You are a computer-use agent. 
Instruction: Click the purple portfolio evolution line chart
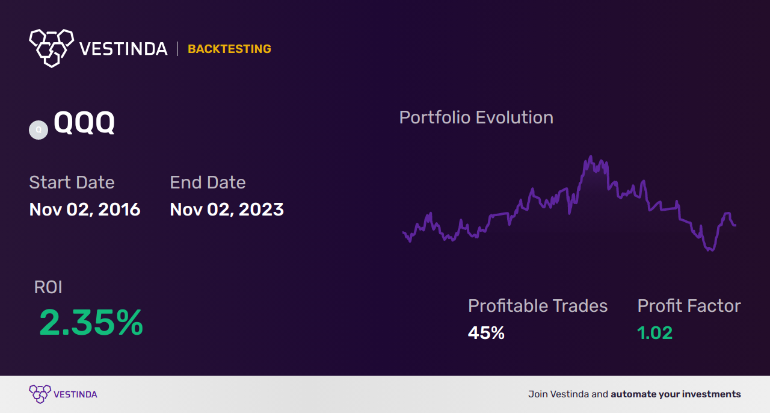coord(568,205)
